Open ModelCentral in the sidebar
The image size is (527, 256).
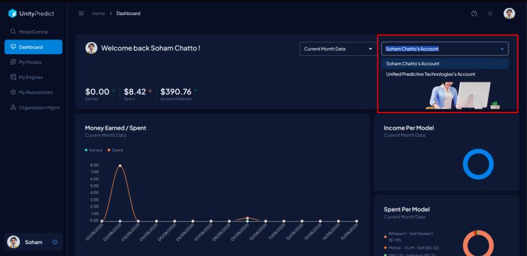33,32
